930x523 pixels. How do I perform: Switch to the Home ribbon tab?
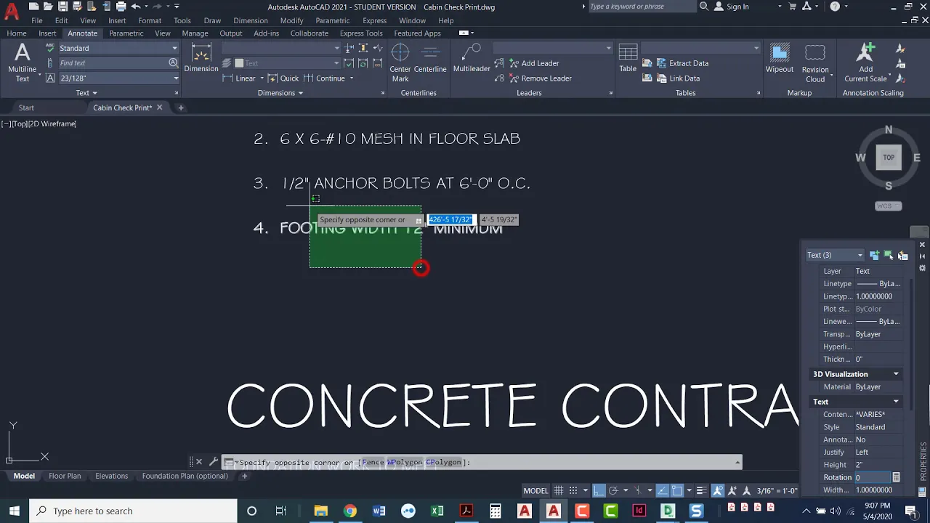(x=17, y=33)
